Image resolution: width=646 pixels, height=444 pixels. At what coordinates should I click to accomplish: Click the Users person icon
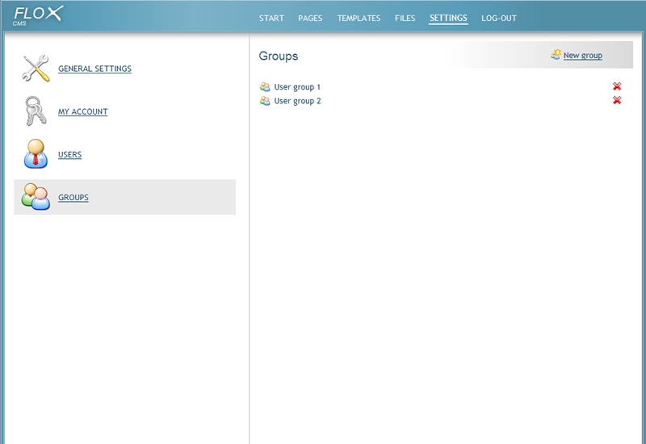click(36, 153)
